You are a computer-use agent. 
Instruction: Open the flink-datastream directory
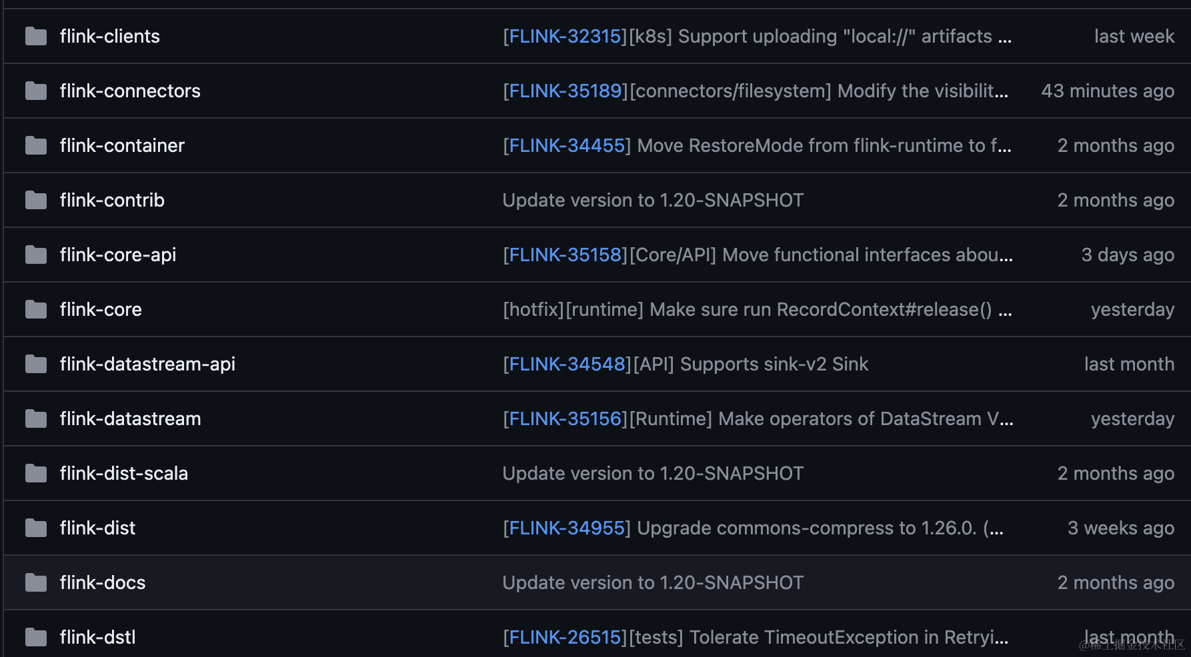point(130,418)
